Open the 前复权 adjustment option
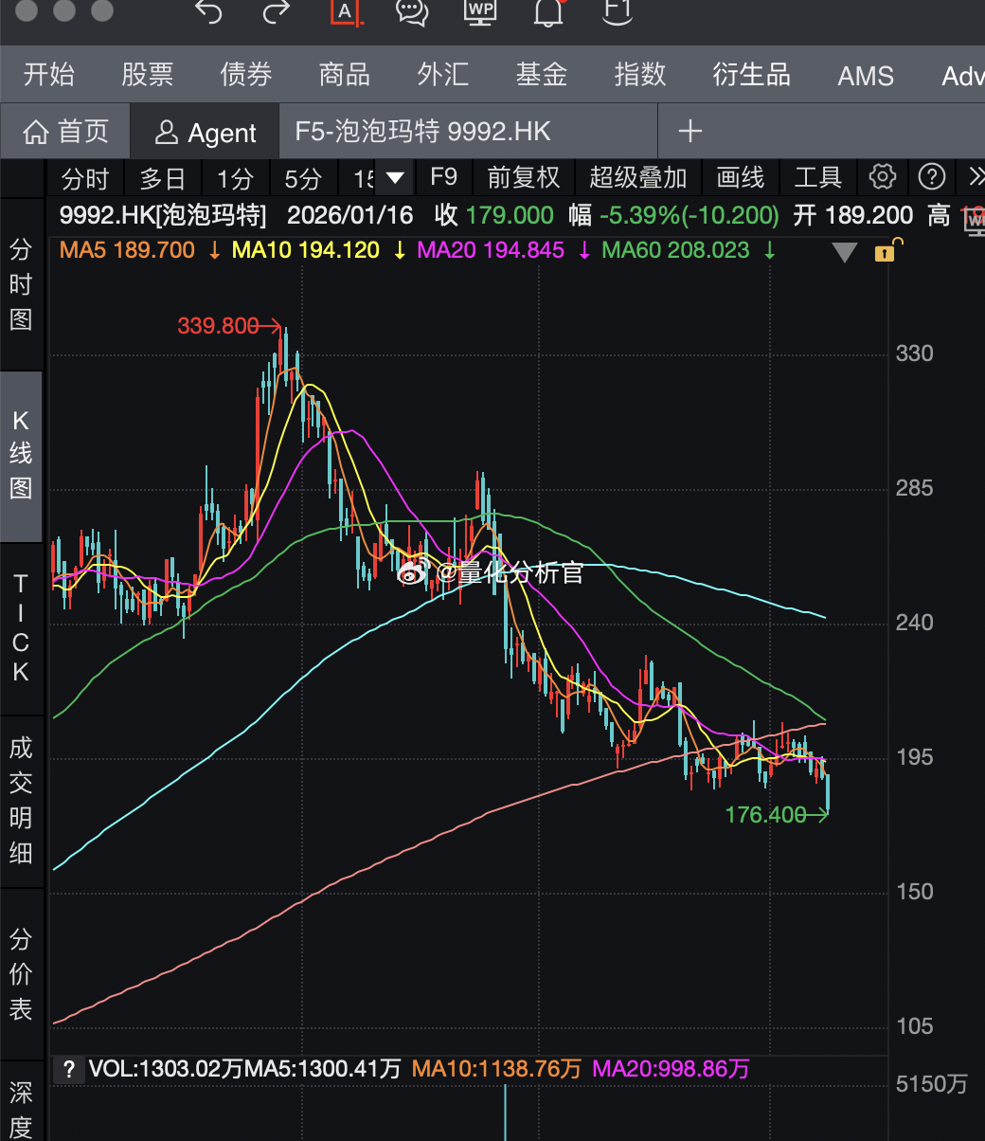985x1141 pixels. (524, 177)
